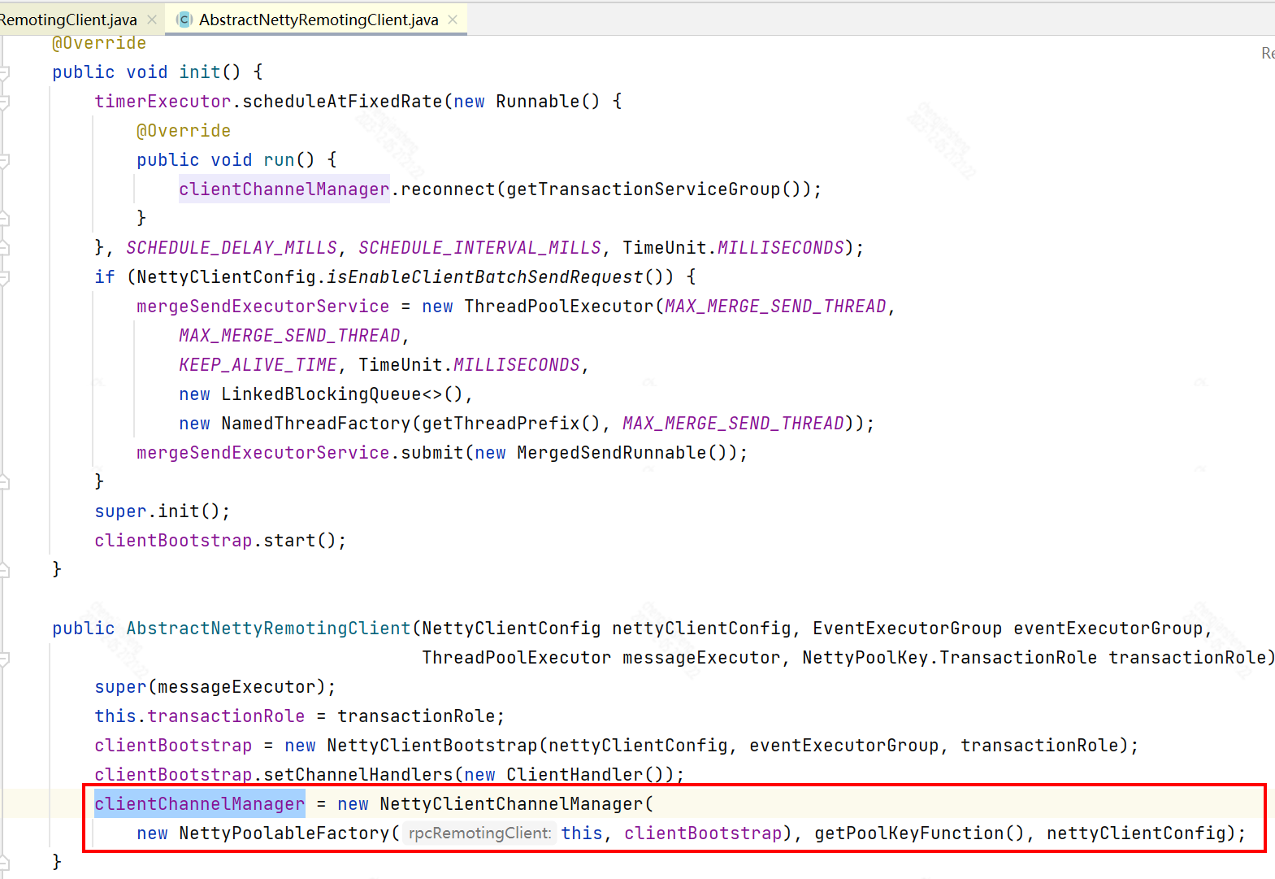Click the @Override annotation above init()
Screen dimensions: 1275x879
(x=99, y=42)
